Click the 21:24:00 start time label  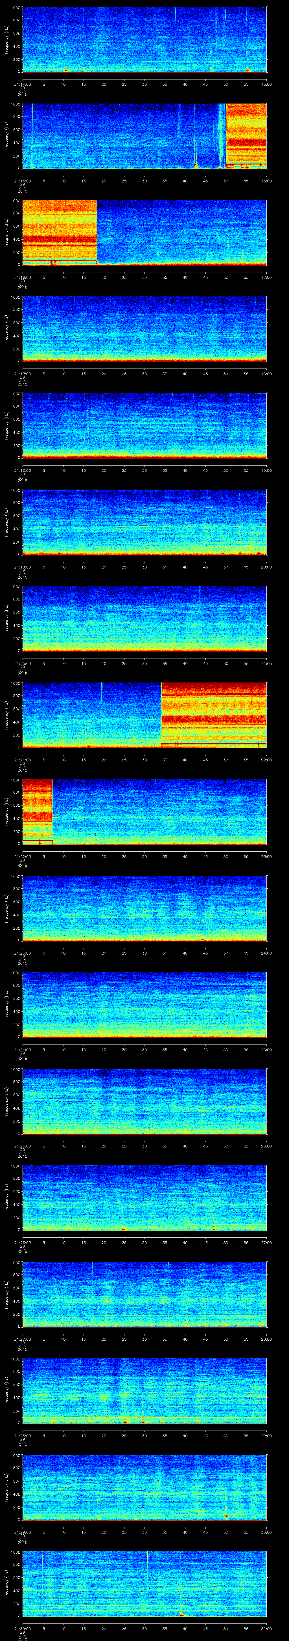[22, 1049]
